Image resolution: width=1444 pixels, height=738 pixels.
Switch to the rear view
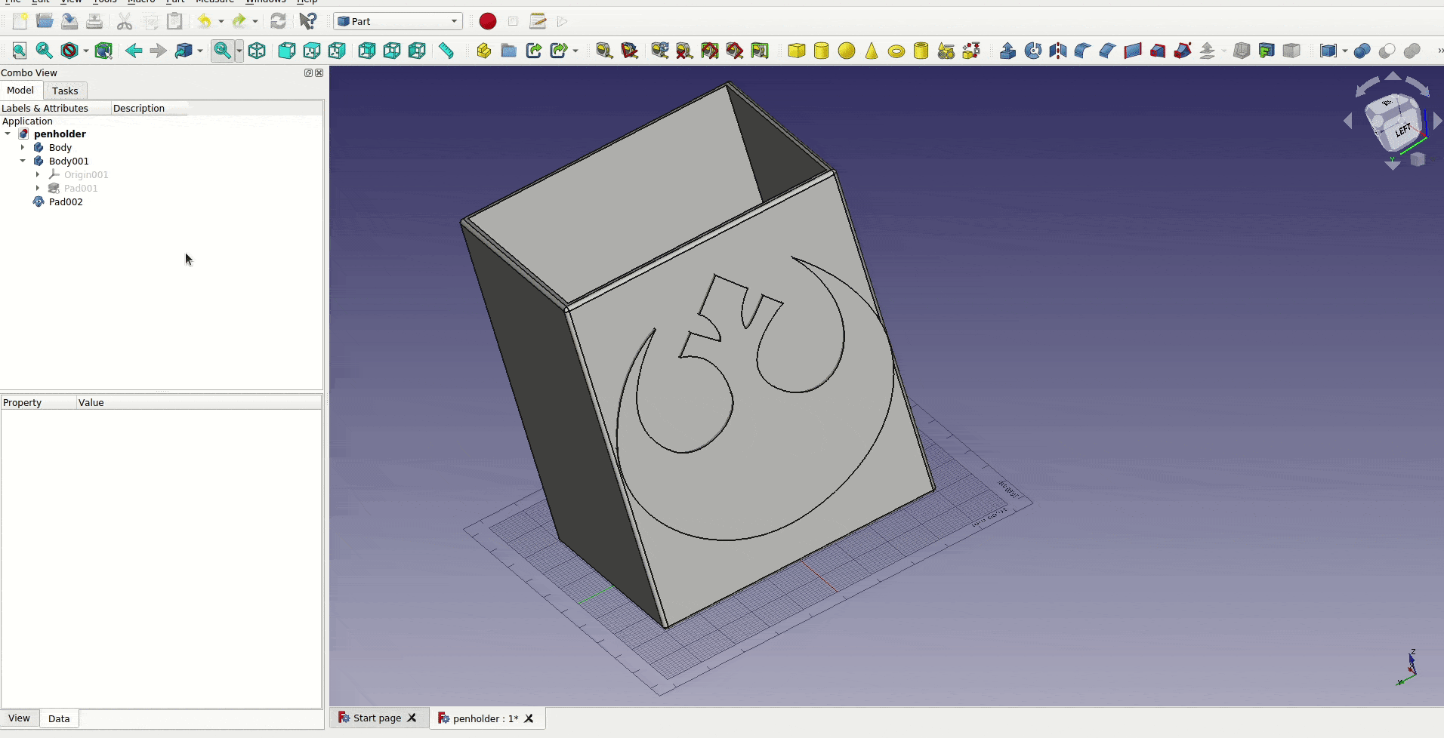[x=367, y=51]
